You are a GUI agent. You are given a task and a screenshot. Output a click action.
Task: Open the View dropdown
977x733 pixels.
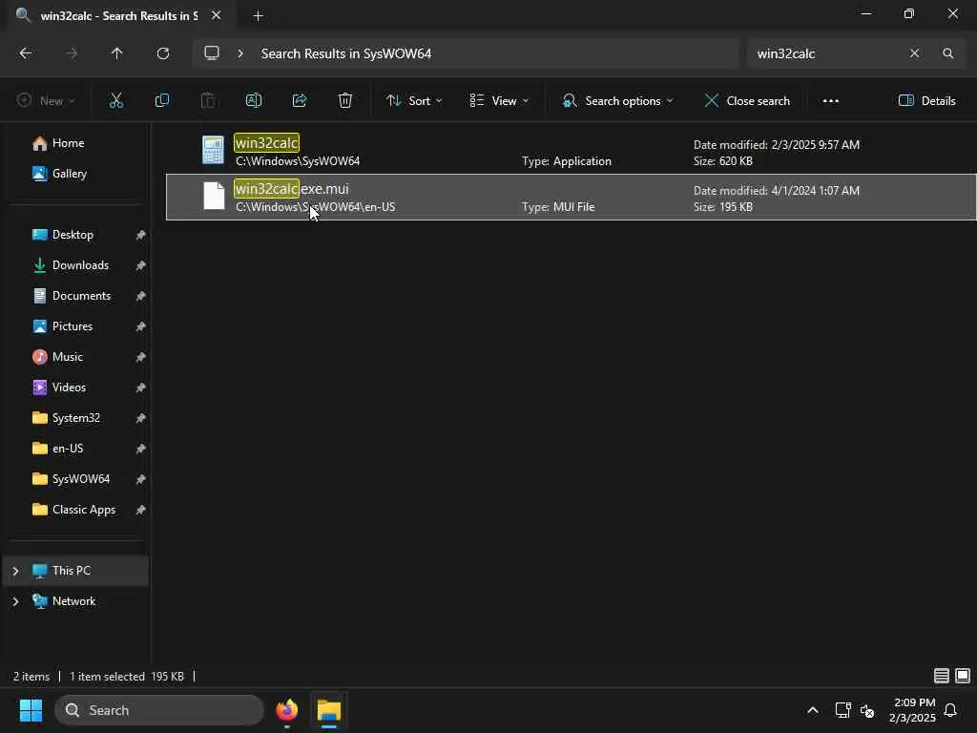point(499,101)
